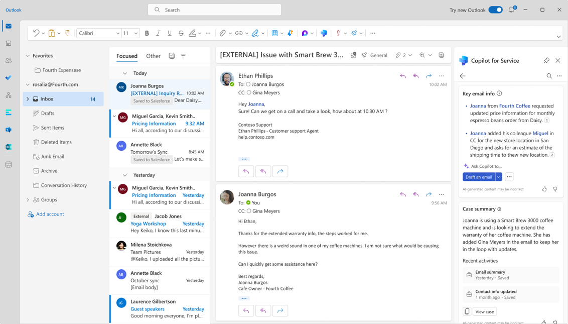Viewport: 568px width, 324px height.
Task: Open the Draft an email dropdown arrow
Action: pos(499,177)
